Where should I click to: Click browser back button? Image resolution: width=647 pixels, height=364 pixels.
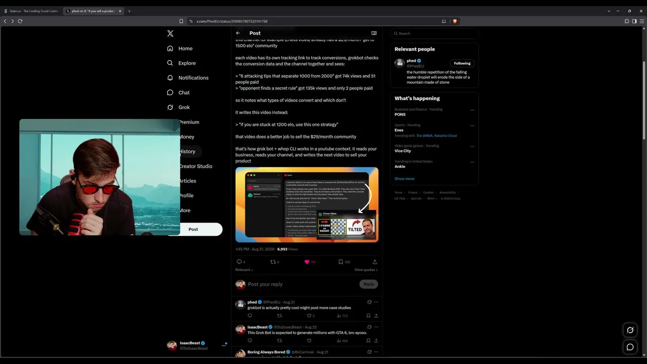point(5,21)
